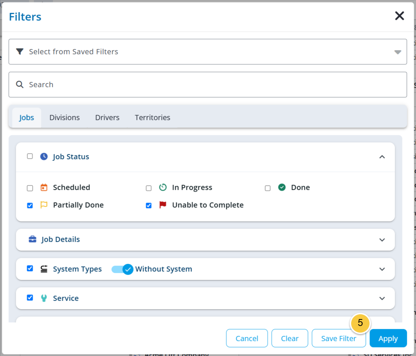Viewport: 416px width, 356px height.
Task: Clear all filters with Clear button
Action: [x=290, y=338]
